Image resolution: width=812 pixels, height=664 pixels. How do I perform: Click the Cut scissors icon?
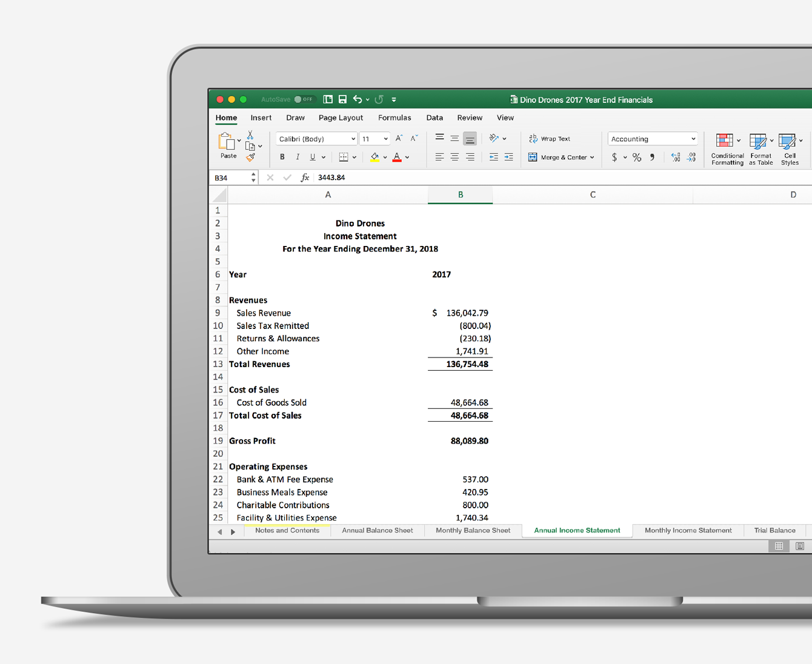pyautogui.click(x=250, y=134)
